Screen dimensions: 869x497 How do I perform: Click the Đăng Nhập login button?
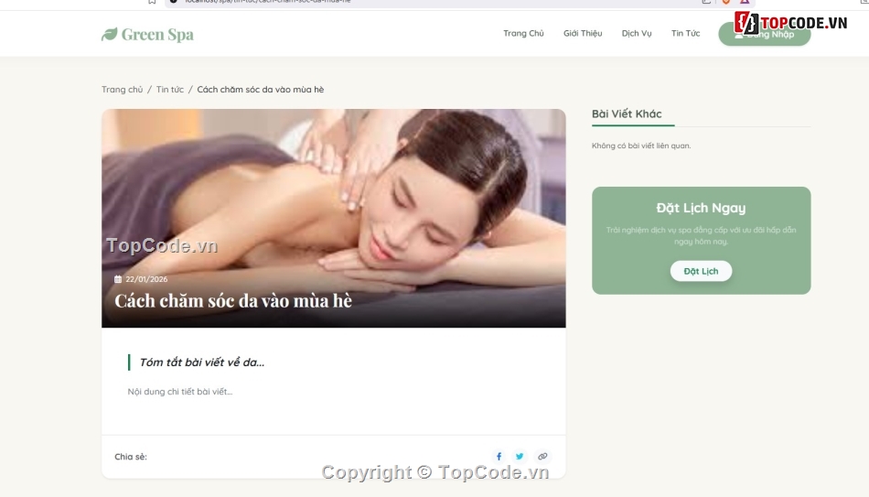coord(764,35)
